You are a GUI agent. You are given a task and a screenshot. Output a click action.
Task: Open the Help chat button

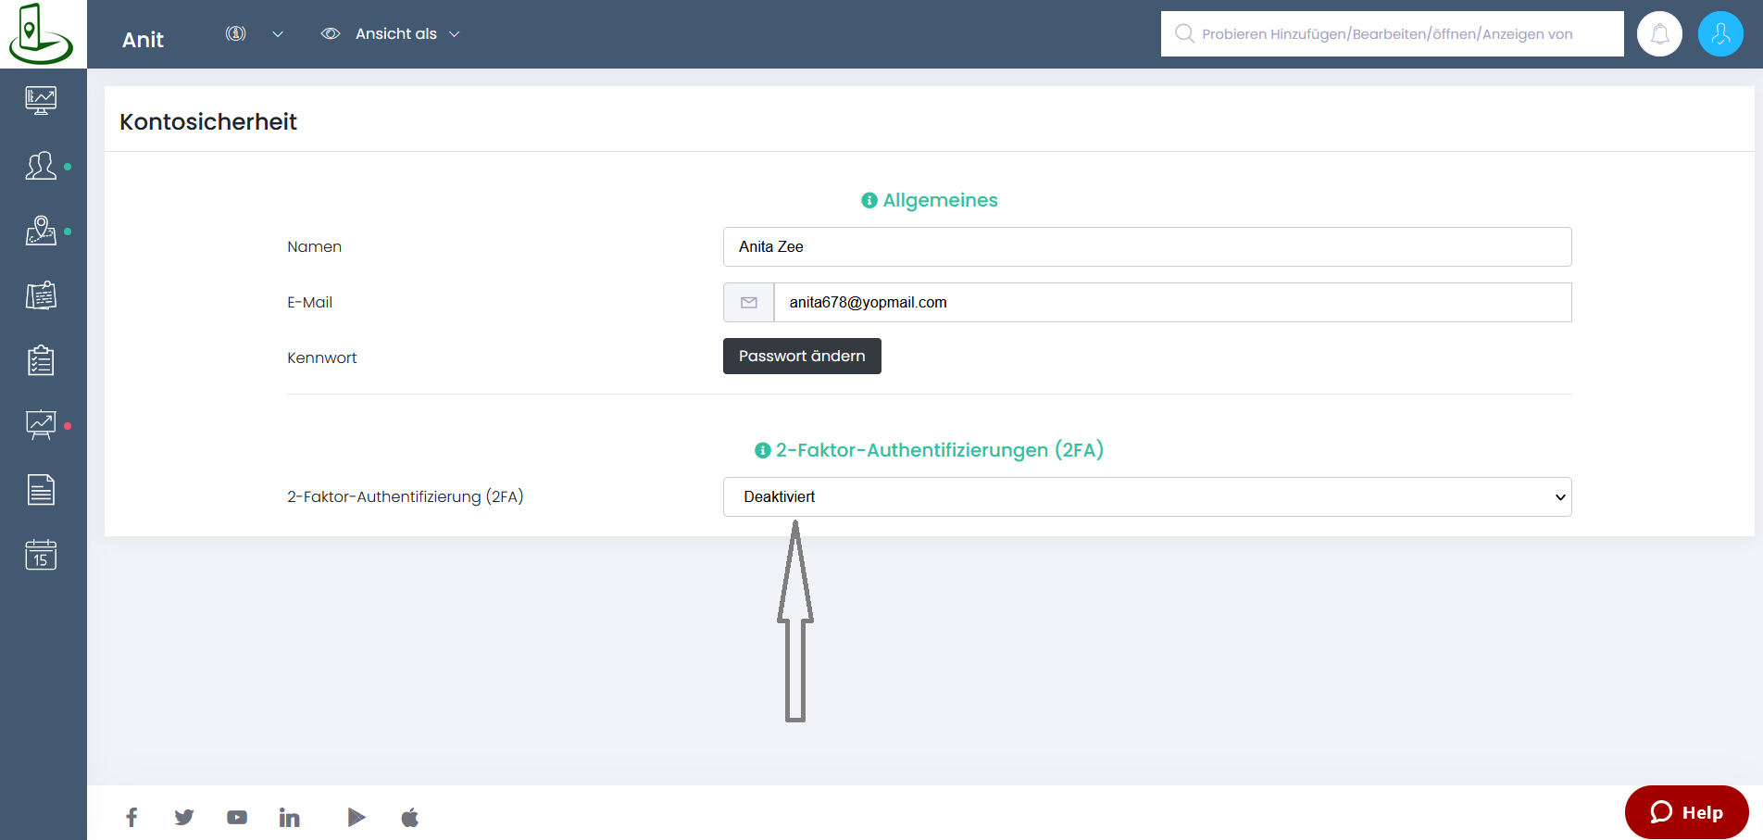coord(1686,812)
